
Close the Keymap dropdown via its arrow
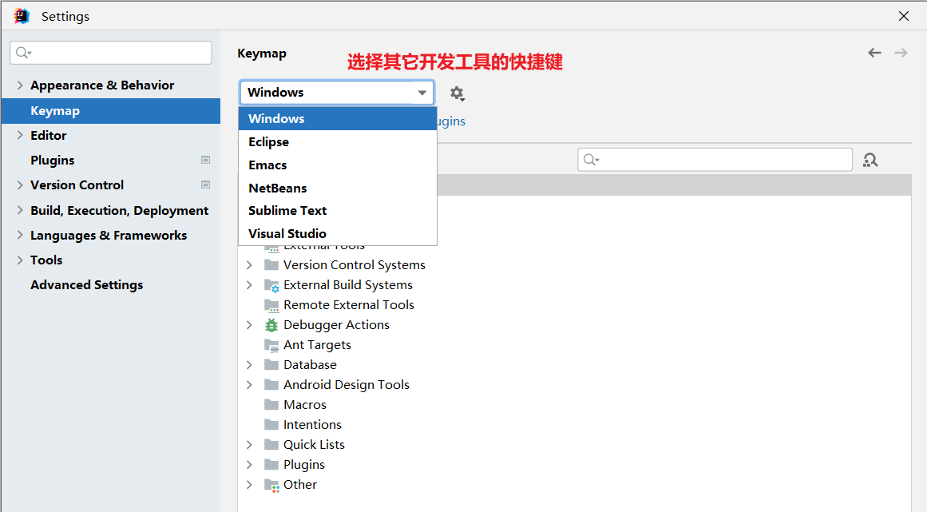[422, 93]
